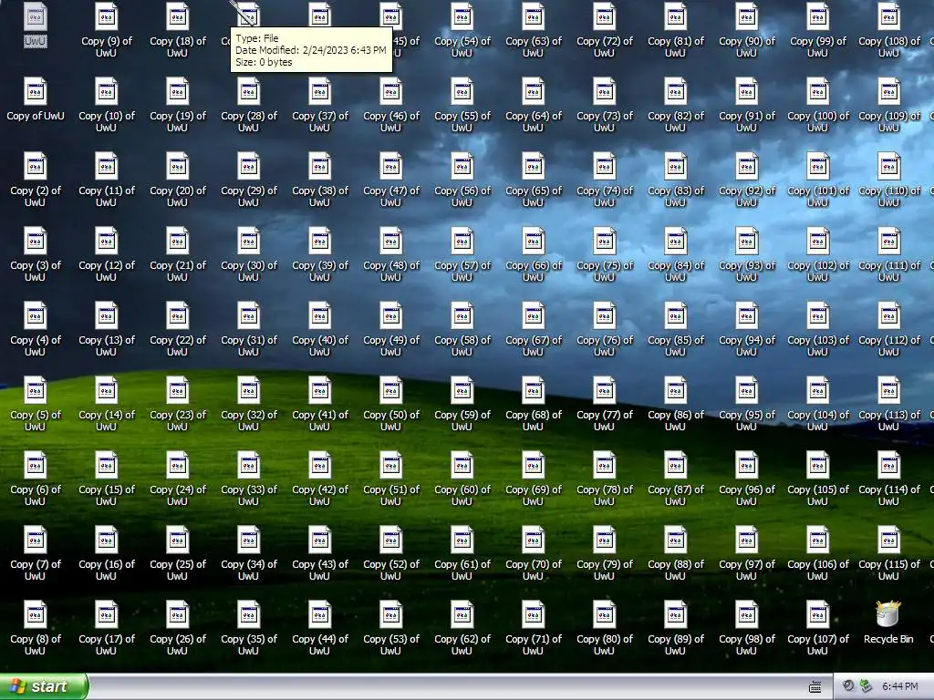Viewport: 934px width, 700px height.
Task: Select Copy (85) of UwU icon
Action: coord(676,315)
